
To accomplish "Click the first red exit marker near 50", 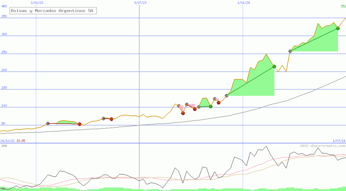I will (80, 124).
